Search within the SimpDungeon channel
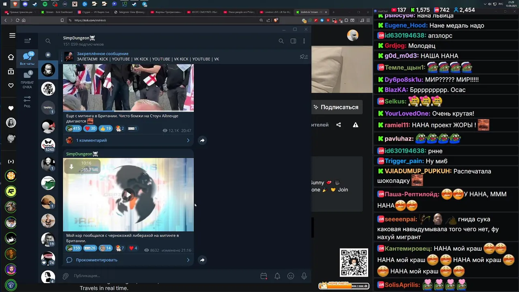Screen dimensions: 519x292 (x=281, y=41)
